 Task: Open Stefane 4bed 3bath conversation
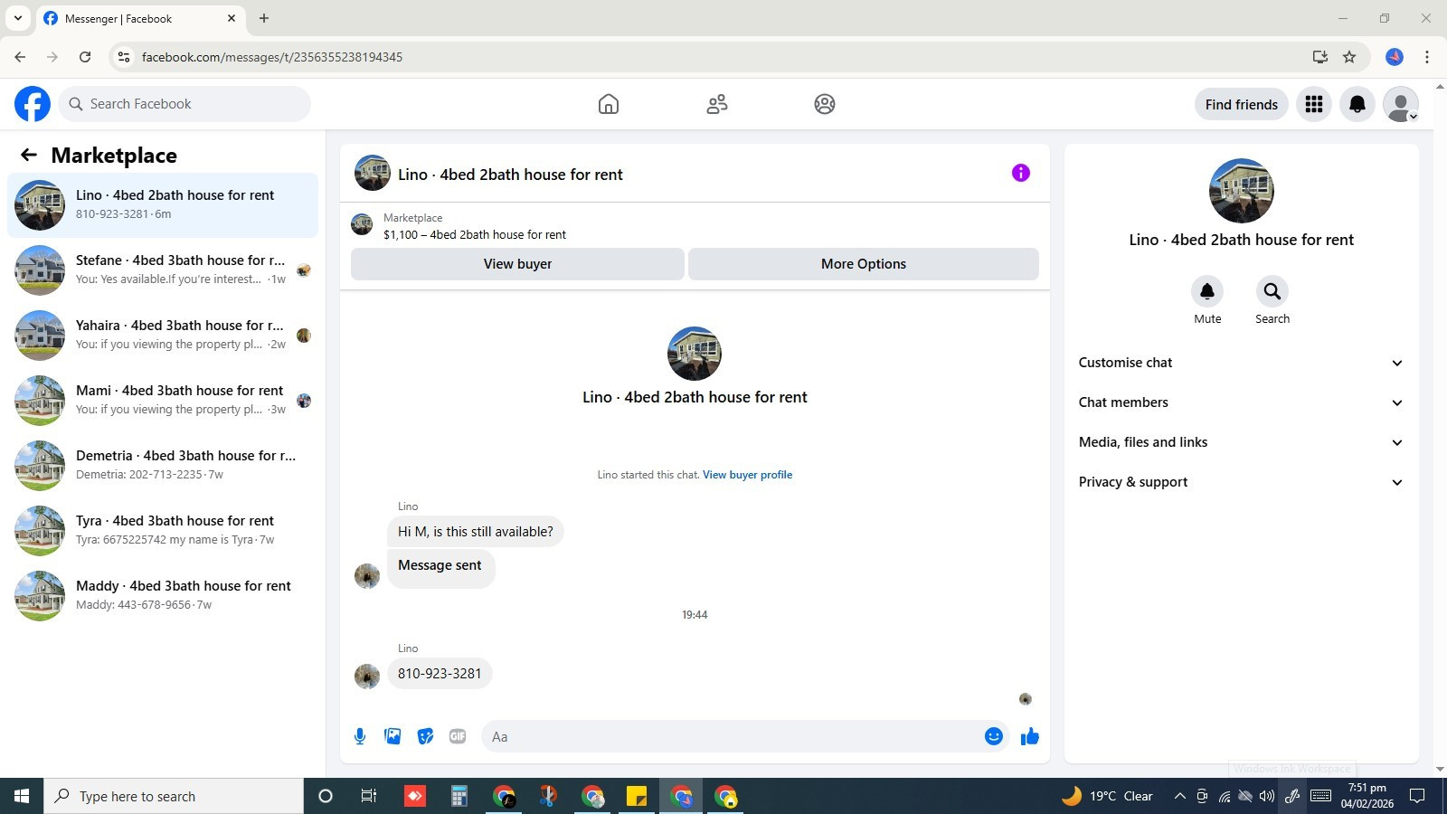[163, 270]
